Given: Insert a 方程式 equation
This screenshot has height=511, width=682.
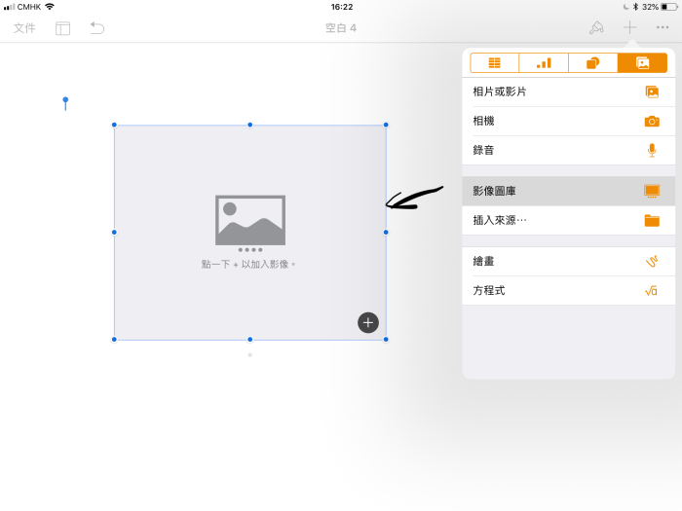Looking at the screenshot, I should [567, 291].
